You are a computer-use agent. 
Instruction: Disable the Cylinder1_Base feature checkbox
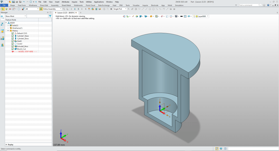[x=13, y=36]
